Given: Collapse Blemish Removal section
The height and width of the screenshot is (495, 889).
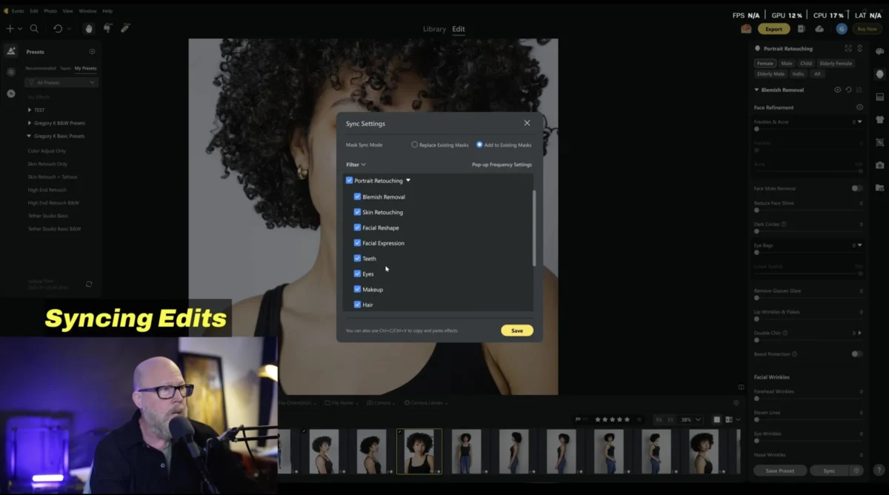Looking at the screenshot, I should pos(756,90).
